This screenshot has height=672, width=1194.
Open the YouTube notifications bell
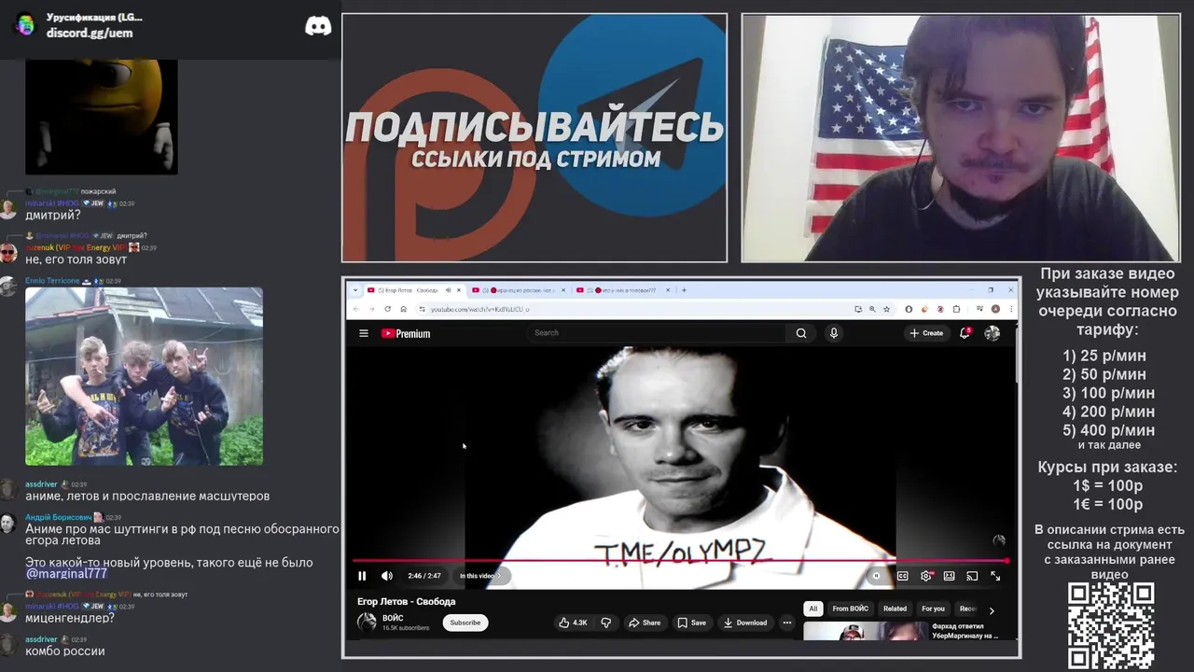pyautogui.click(x=965, y=333)
